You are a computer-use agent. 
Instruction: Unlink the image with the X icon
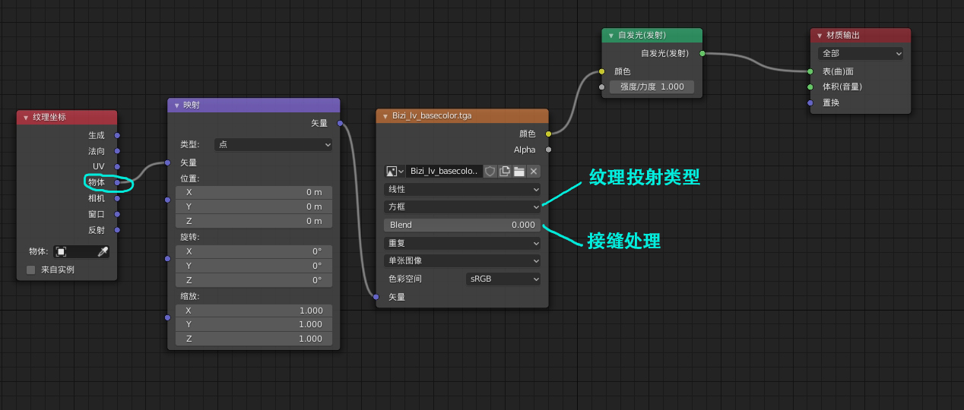(x=534, y=172)
